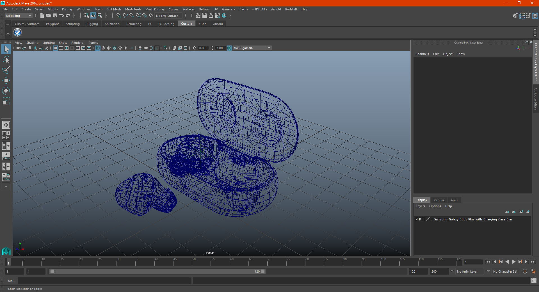The width and height of the screenshot is (539, 292).
Task: Toggle layer visibility V box
Action: (x=417, y=219)
